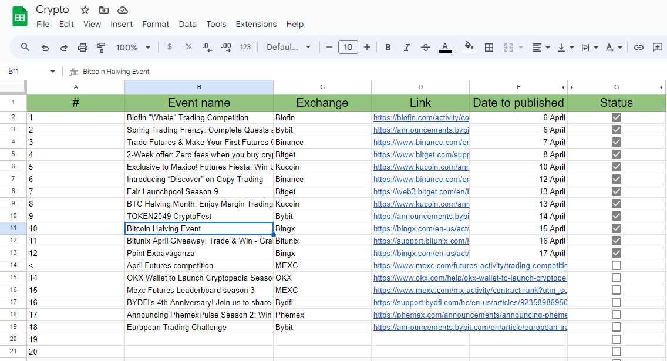The height and width of the screenshot is (361, 667).
Task: Check status for OKX Wallet row
Action: (617, 278)
